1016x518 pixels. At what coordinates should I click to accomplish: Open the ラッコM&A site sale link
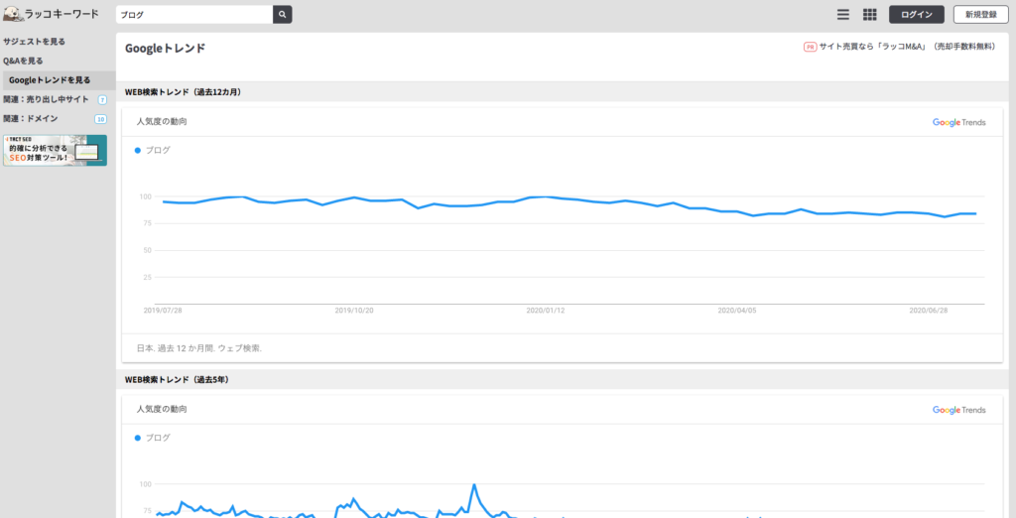pos(906,47)
